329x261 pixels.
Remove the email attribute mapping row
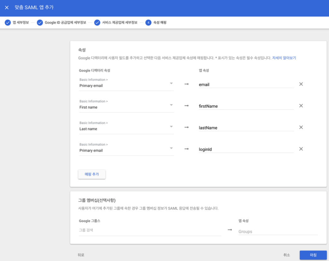301,84
